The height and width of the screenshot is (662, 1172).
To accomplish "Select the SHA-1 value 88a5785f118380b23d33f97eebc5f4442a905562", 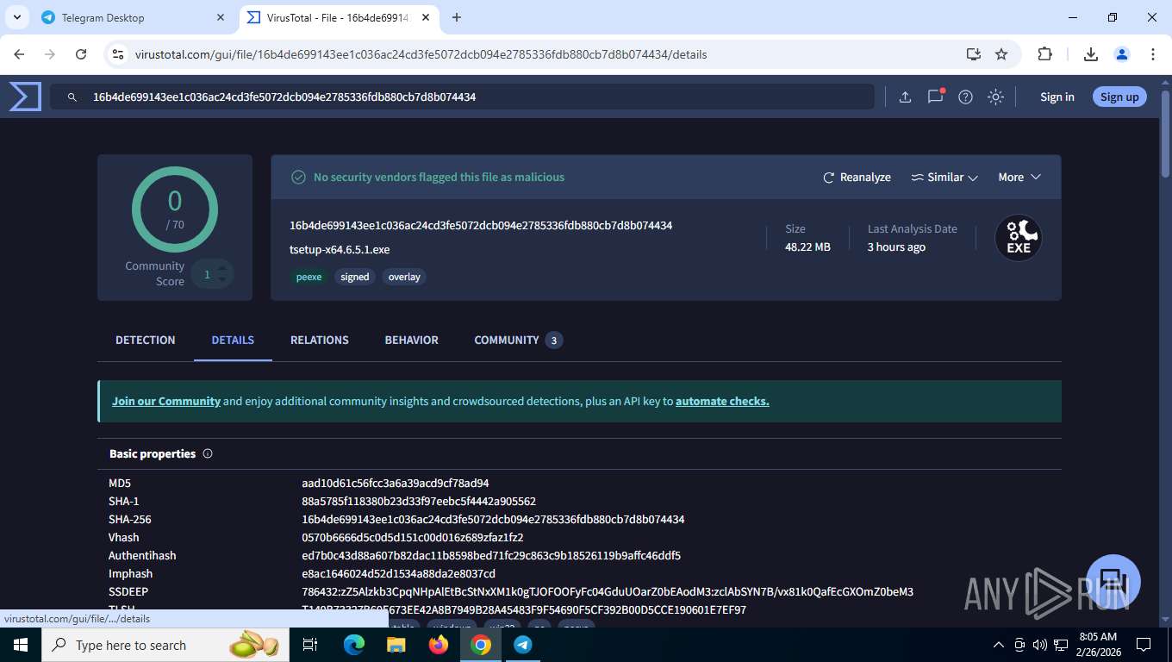I will tap(419, 502).
